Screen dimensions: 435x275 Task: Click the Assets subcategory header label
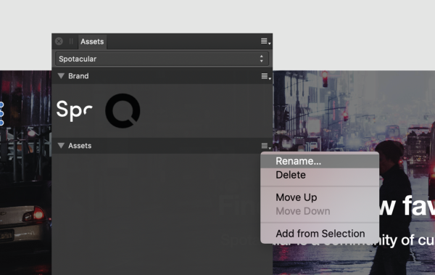pos(80,146)
